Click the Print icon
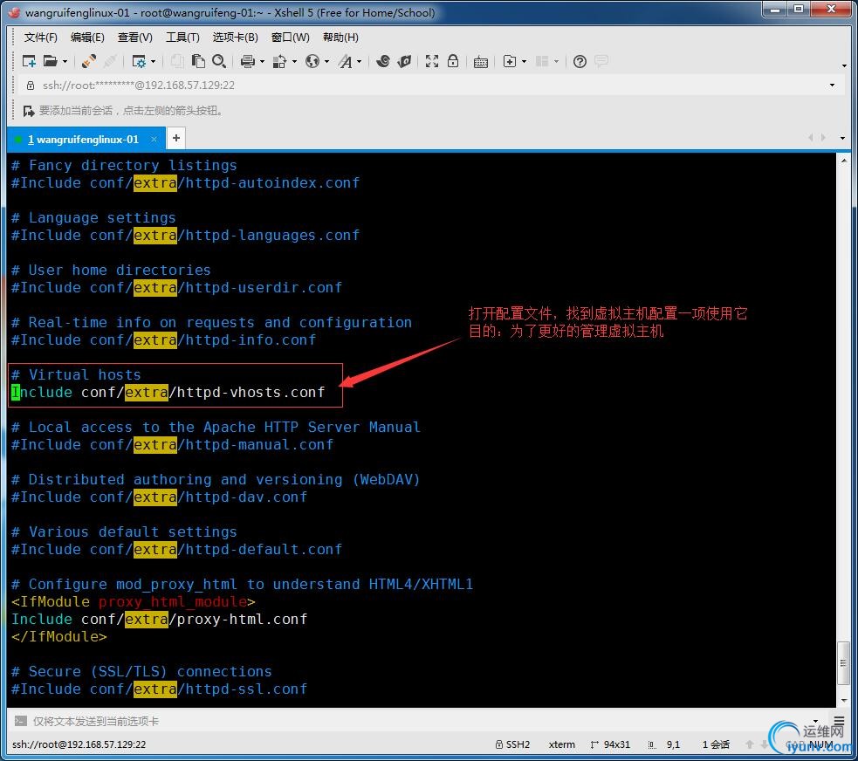The height and width of the screenshot is (761, 858). (x=248, y=61)
